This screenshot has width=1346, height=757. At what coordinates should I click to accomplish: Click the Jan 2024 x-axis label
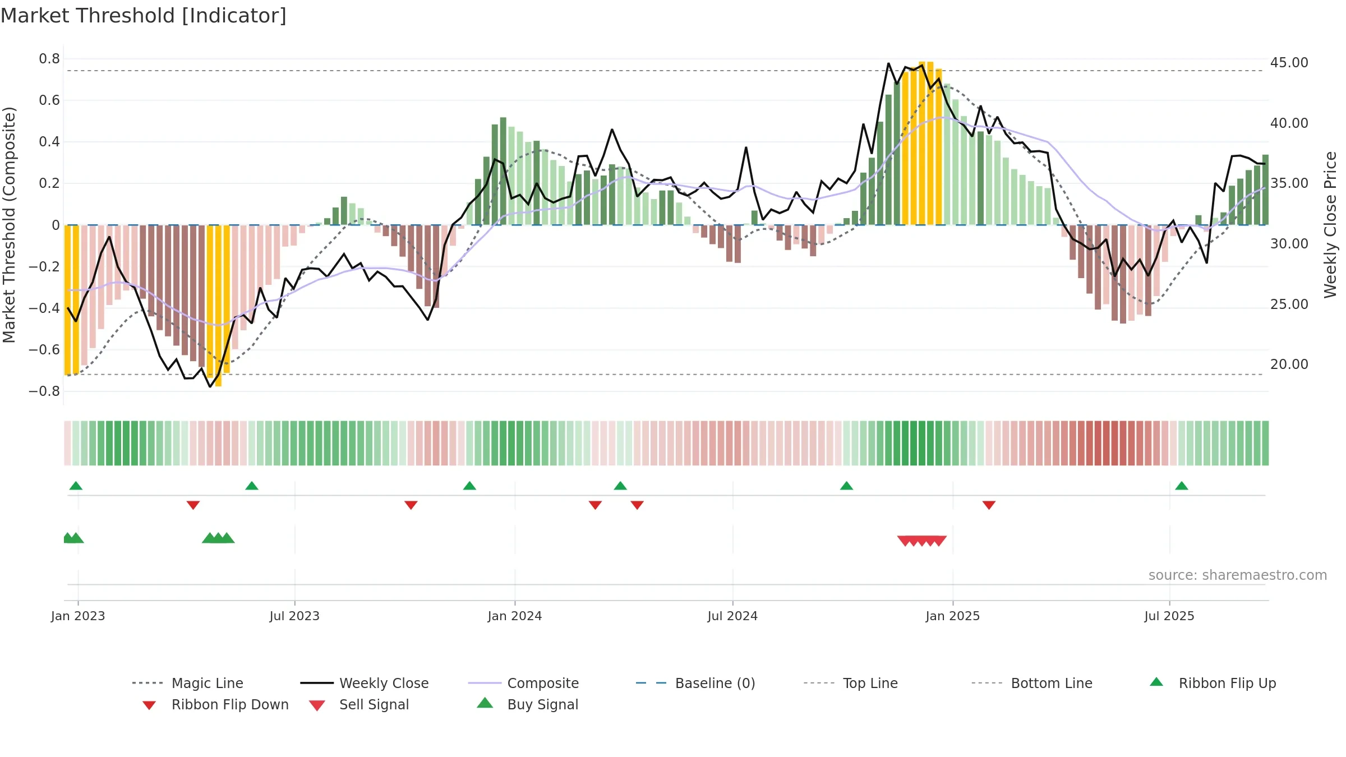point(515,616)
